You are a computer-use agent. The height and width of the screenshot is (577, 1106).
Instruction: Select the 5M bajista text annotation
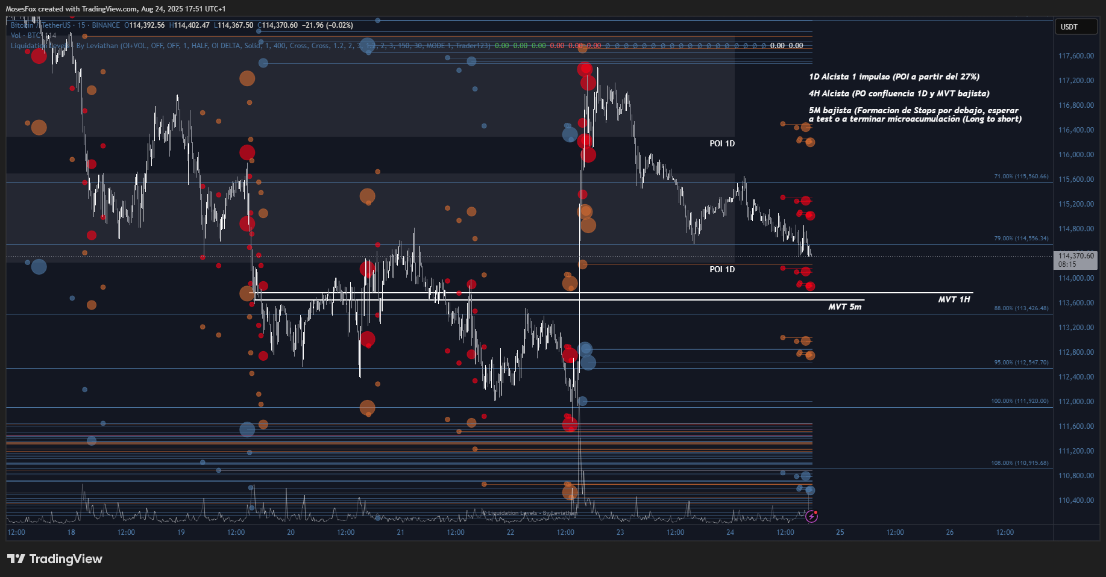(x=914, y=114)
